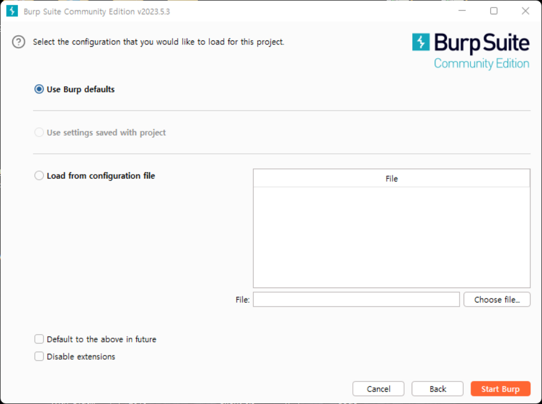Open the Choose file browser

tap(496, 300)
